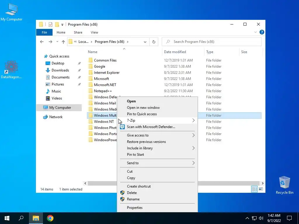This screenshot has height=224, width=299.
Task: Choose Cut from the context menu
Action: pyautogui.click(x=157, y=171)
